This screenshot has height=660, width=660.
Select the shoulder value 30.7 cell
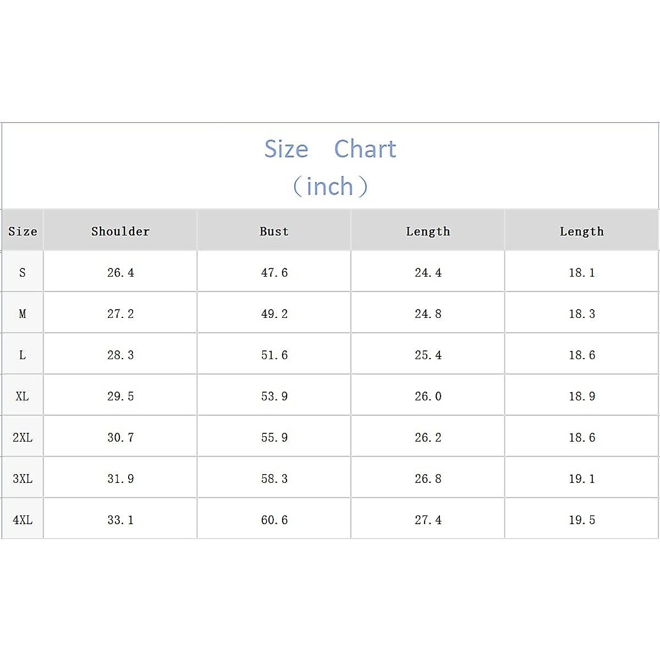point(120,438)
